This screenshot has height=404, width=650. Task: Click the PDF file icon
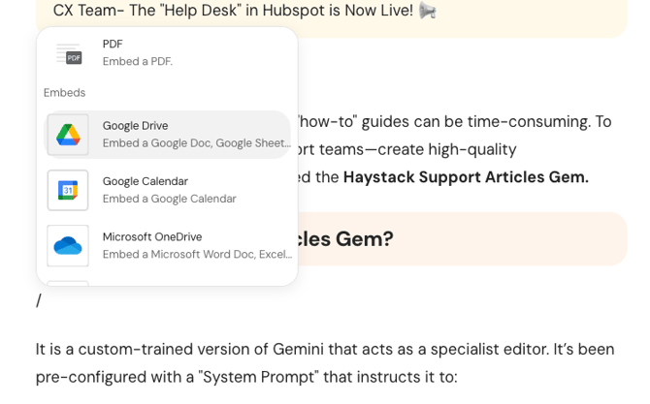68,53
